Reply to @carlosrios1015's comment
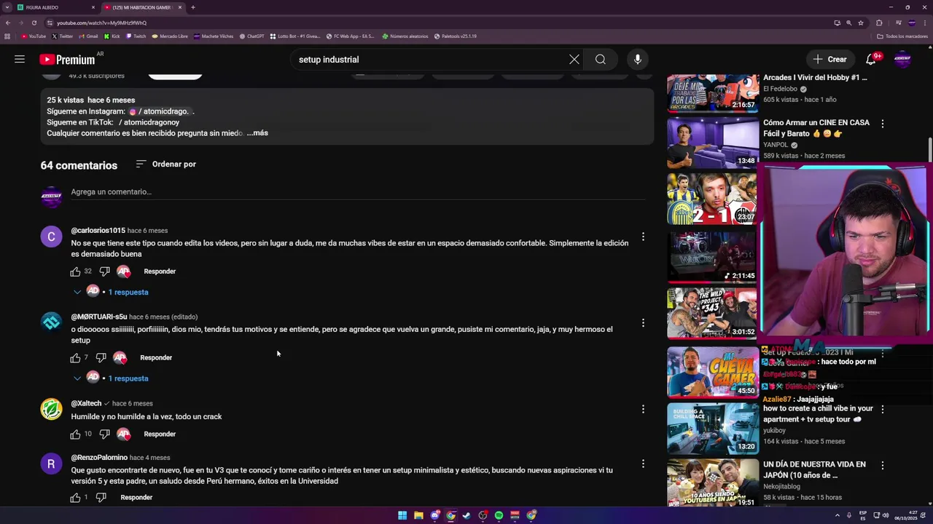 pos(160,271)
